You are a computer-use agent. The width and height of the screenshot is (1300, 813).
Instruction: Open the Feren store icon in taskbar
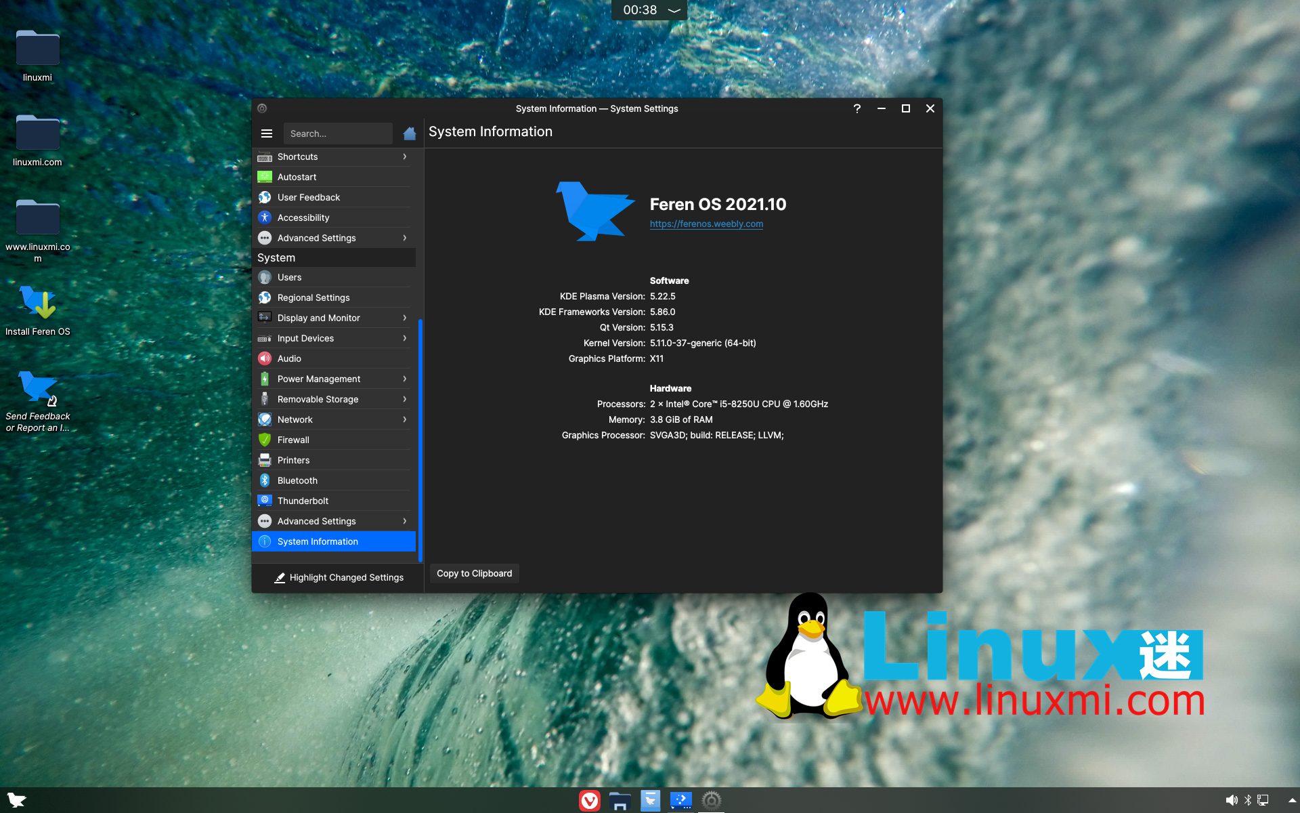(x=650, y=801)
